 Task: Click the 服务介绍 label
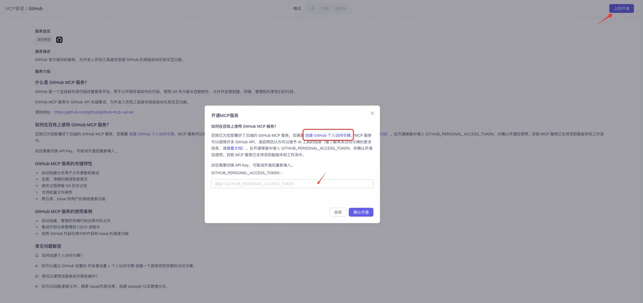(x=43, y=72)
